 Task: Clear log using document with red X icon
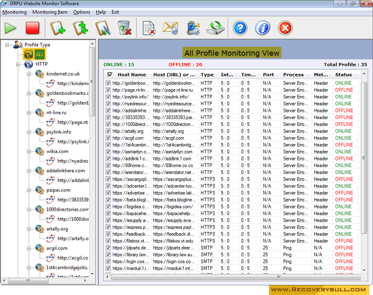(149, 28)
